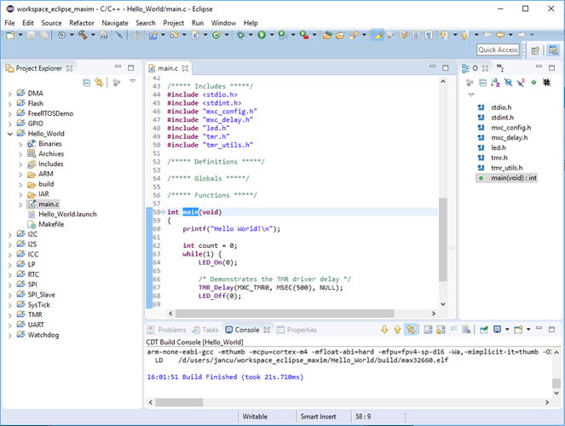Select main(void) : int in Outline

[513, 178]
